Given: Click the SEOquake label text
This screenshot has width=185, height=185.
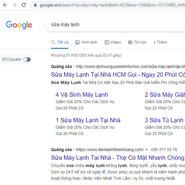Looking at the screenshot, I should pyautogui.click(x=11, y=59).
